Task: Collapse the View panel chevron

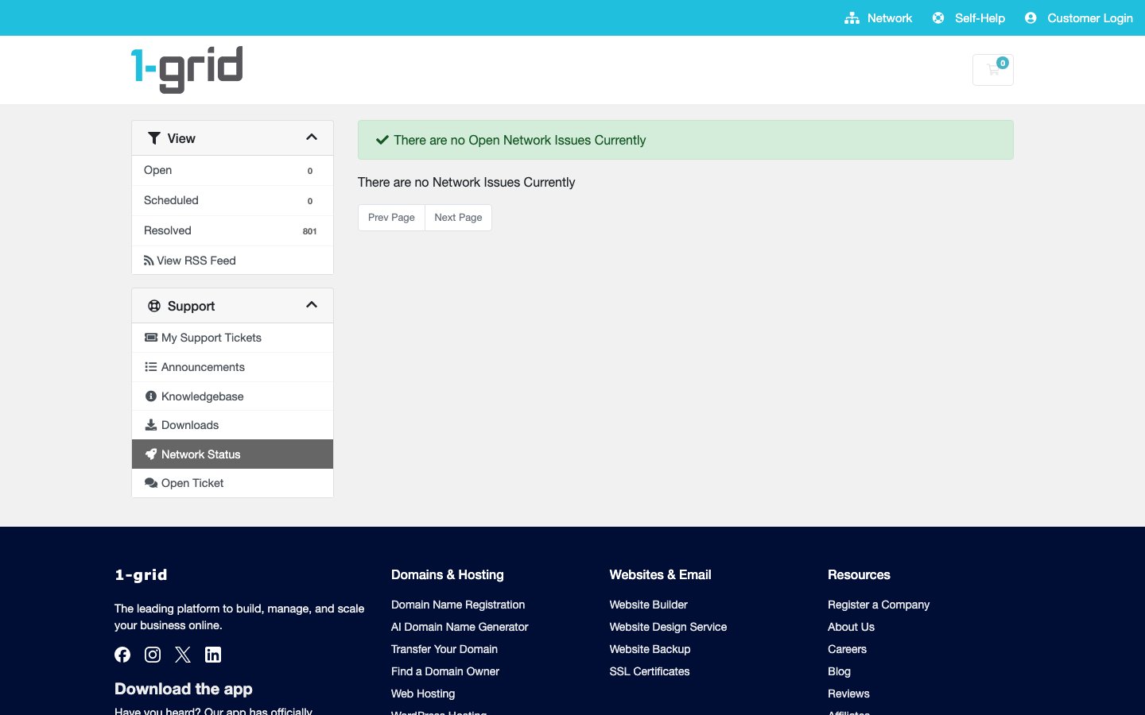Action: 312,137
